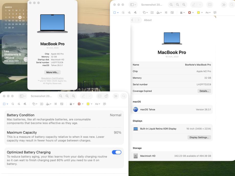Open shapes dropdown in lower Preview window
The width and height of the screenshot is (235, 176).
pyautogui.click(x=35, y=104)
